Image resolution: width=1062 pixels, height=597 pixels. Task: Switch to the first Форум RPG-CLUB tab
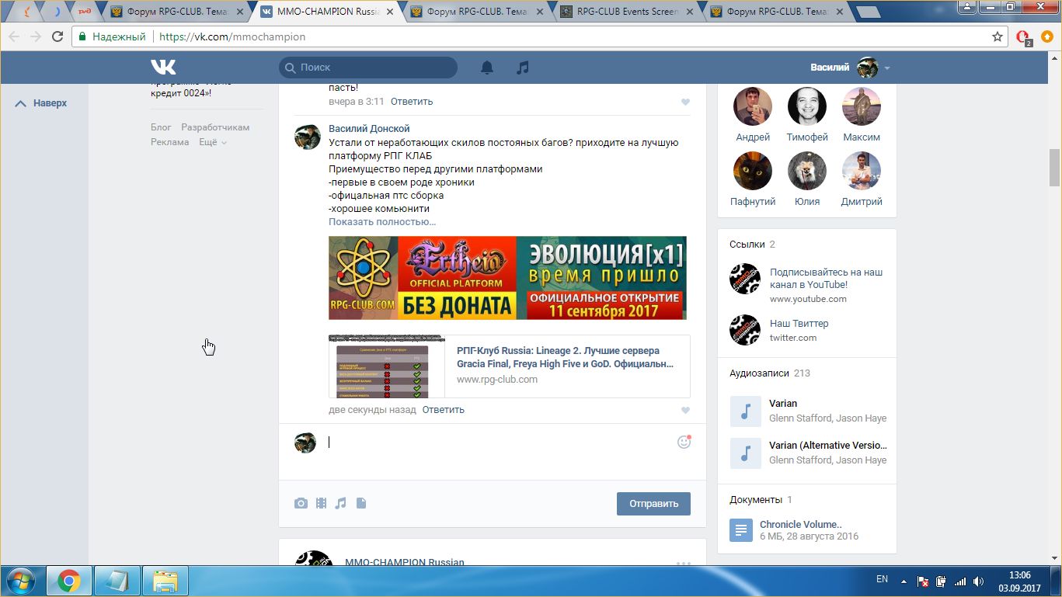[179, 12]
